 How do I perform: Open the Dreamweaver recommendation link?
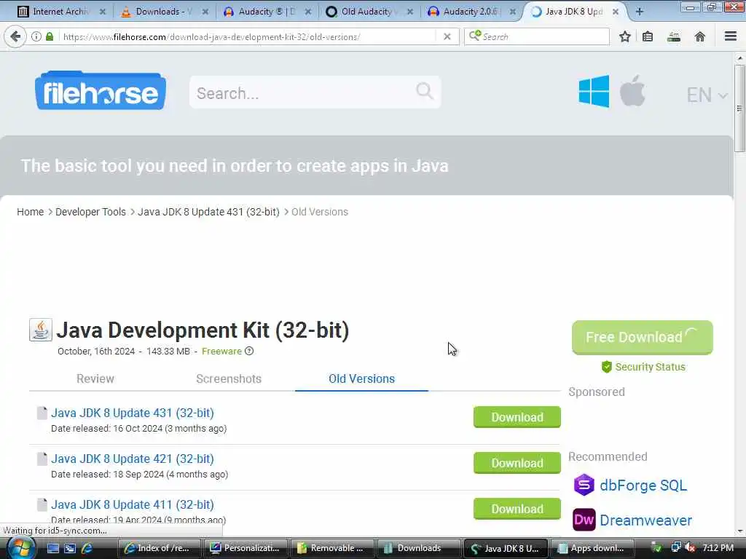coord(645,520)
